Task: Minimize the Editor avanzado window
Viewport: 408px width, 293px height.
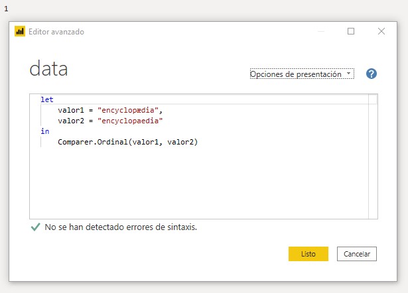Action: (x=321, y=31)
